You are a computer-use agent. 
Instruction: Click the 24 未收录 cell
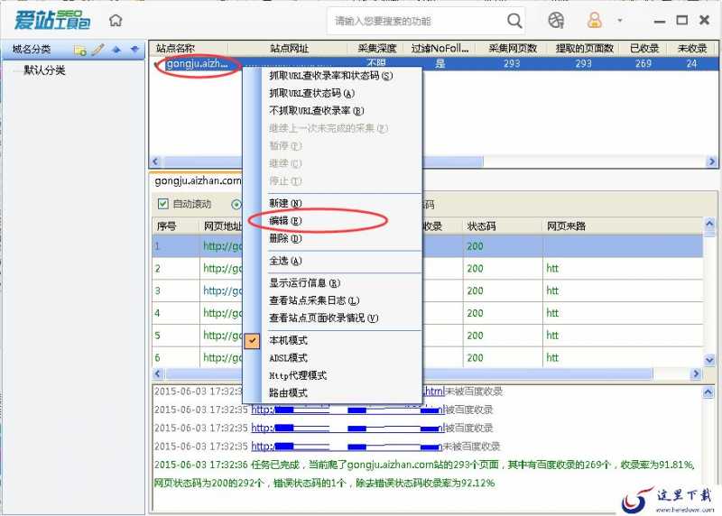click(x=691, y=63)
